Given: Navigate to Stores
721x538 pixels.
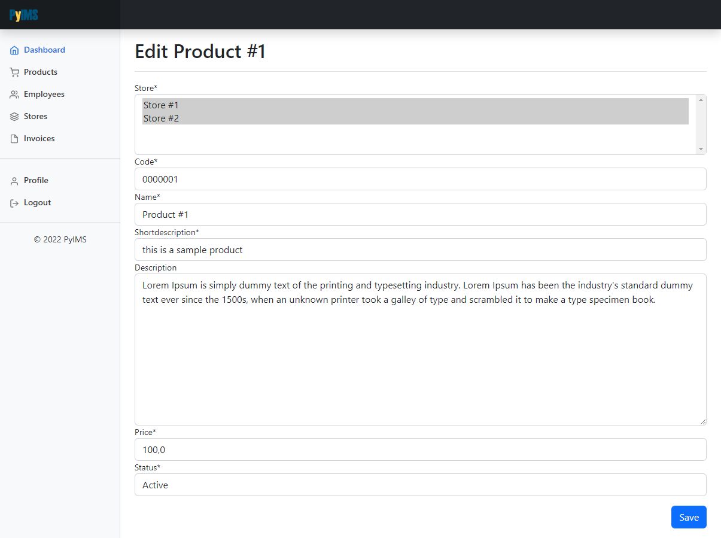Looking at the screenshot, I should (x=35, y=117).
